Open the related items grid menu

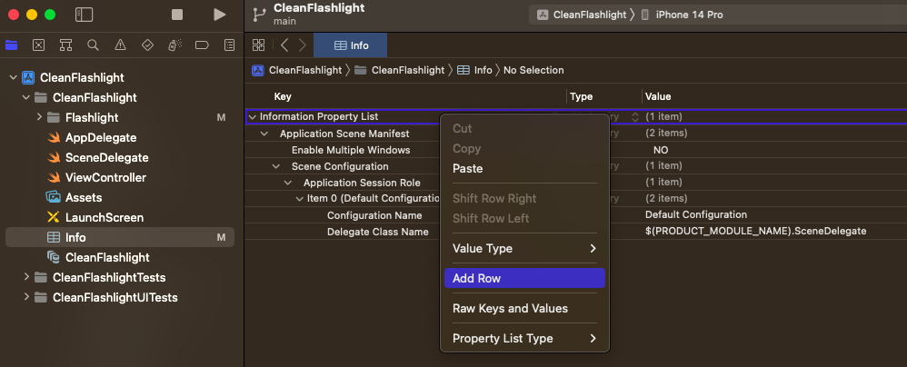259,45
